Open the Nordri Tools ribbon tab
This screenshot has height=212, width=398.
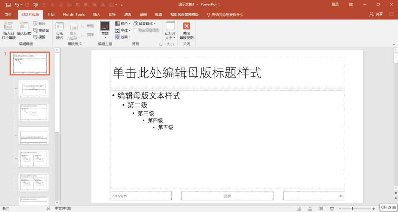point(74,14)
